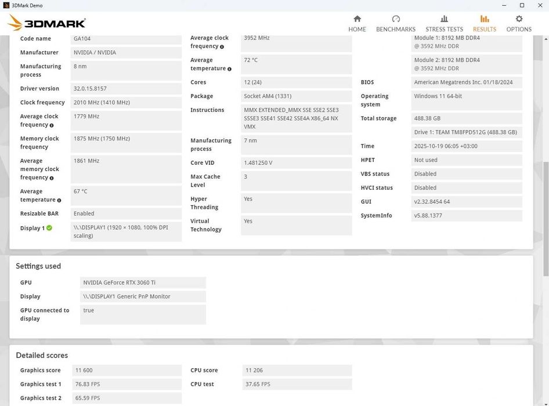Switch to BENCHMARKS tab
The height and width of the screenshot is (406, 549).
click(396, 23)
